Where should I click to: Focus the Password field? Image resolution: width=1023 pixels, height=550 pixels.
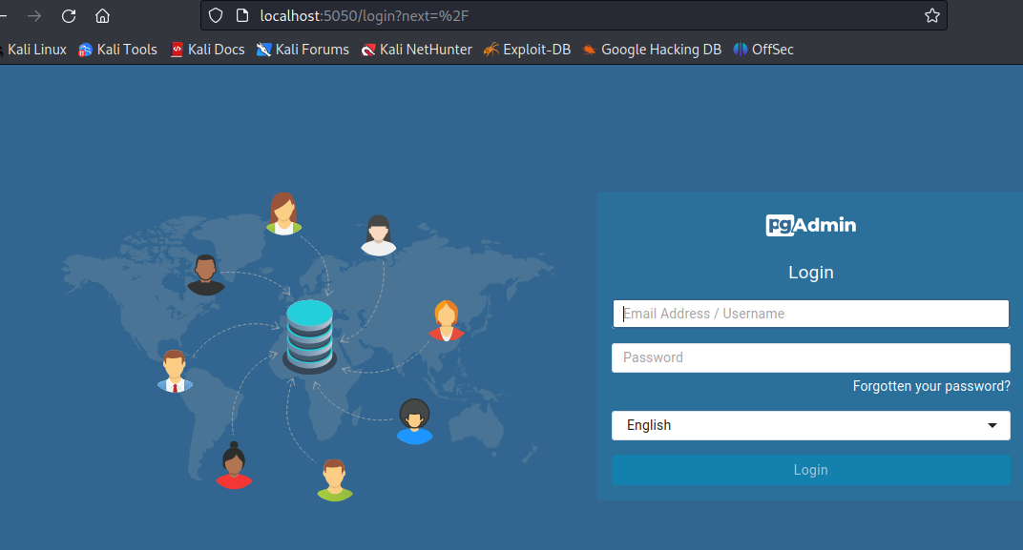[x=810, y=357]
